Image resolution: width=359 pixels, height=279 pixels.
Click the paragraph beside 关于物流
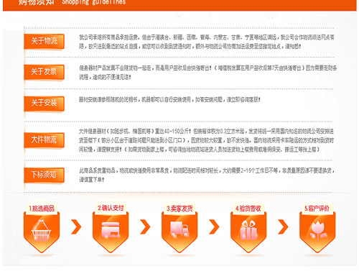207,42
